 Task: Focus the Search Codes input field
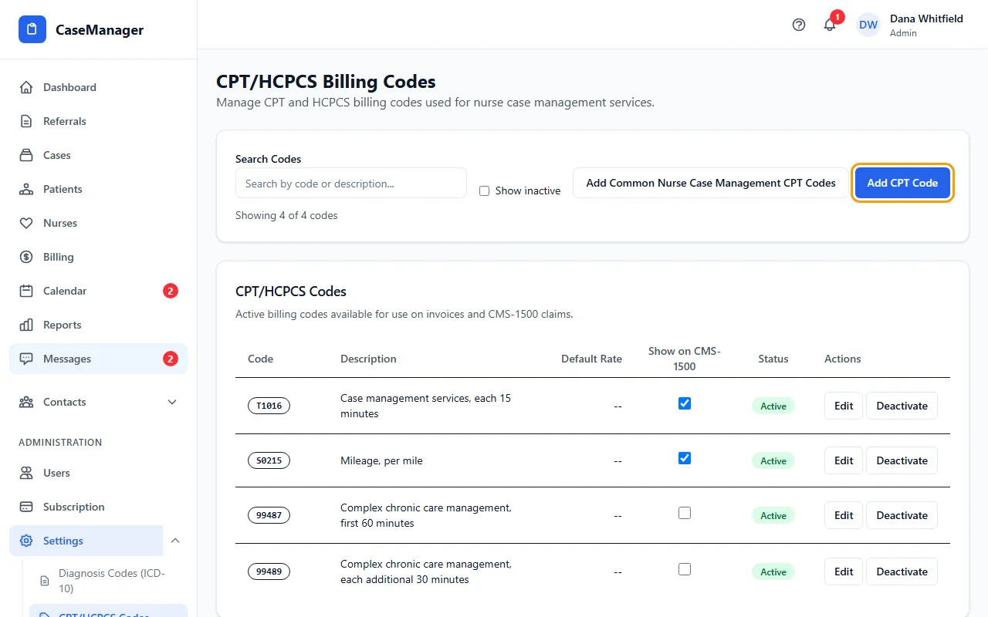tap(351, 184)
